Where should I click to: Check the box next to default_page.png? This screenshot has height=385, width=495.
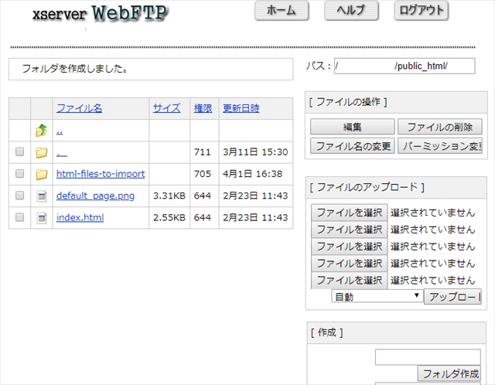[x=19, y=196]
